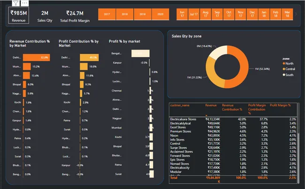Select the Forward Stores customer row
Image resolution: width=305 pixels, height=189 pixels.
233,156
